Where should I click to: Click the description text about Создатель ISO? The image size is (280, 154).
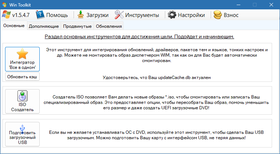(156, 103)
